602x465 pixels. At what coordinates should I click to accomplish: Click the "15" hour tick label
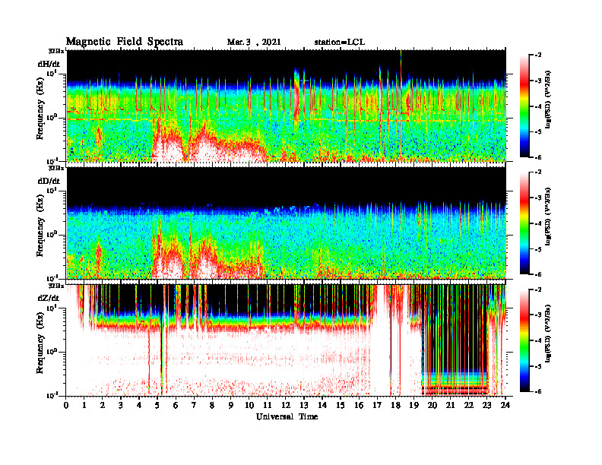[341, 406]
